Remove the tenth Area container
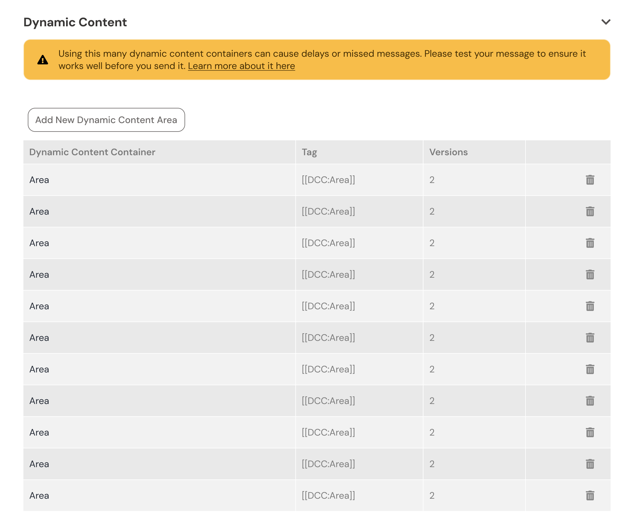This screenshot has width=634, height=532. 590,464
